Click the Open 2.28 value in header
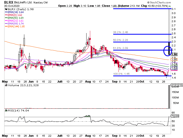 tap(65, 6)
